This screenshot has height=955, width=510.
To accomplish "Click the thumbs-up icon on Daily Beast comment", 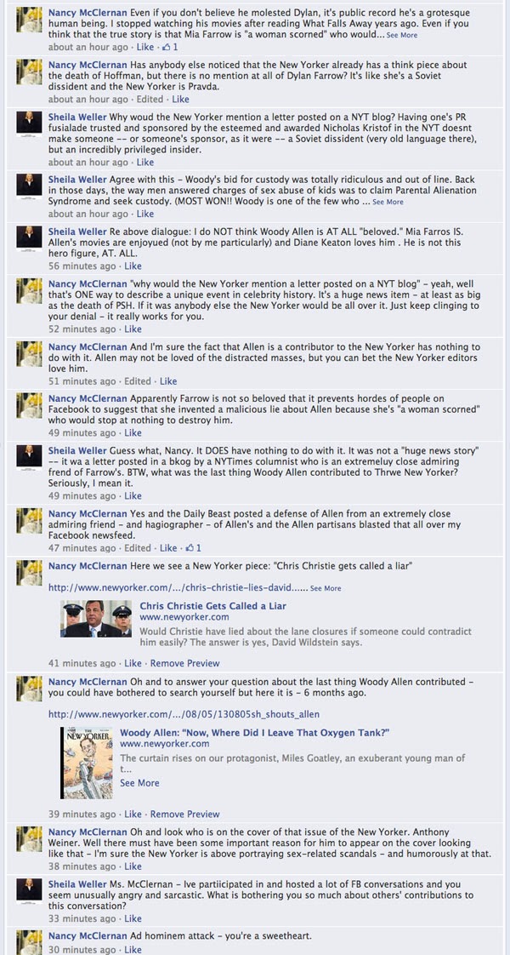I will [191, 547].
